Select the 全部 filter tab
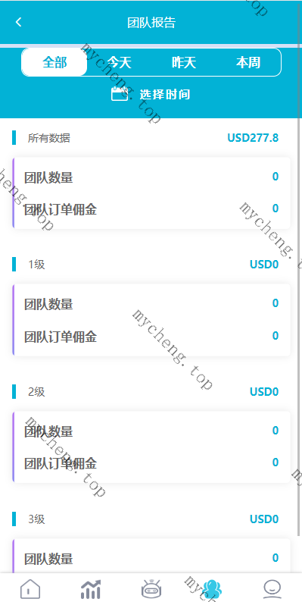The image size is (302, 602). 54,62
